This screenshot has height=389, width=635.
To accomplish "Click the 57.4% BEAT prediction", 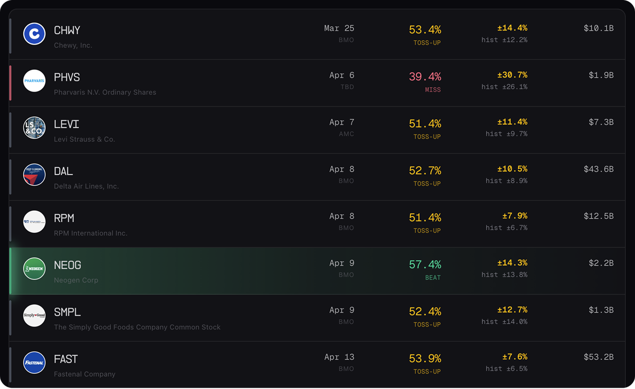I will coord(425,265).
